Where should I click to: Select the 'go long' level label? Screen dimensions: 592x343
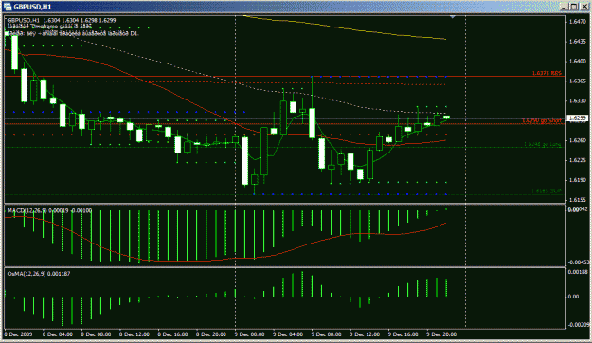pos(543,144)
